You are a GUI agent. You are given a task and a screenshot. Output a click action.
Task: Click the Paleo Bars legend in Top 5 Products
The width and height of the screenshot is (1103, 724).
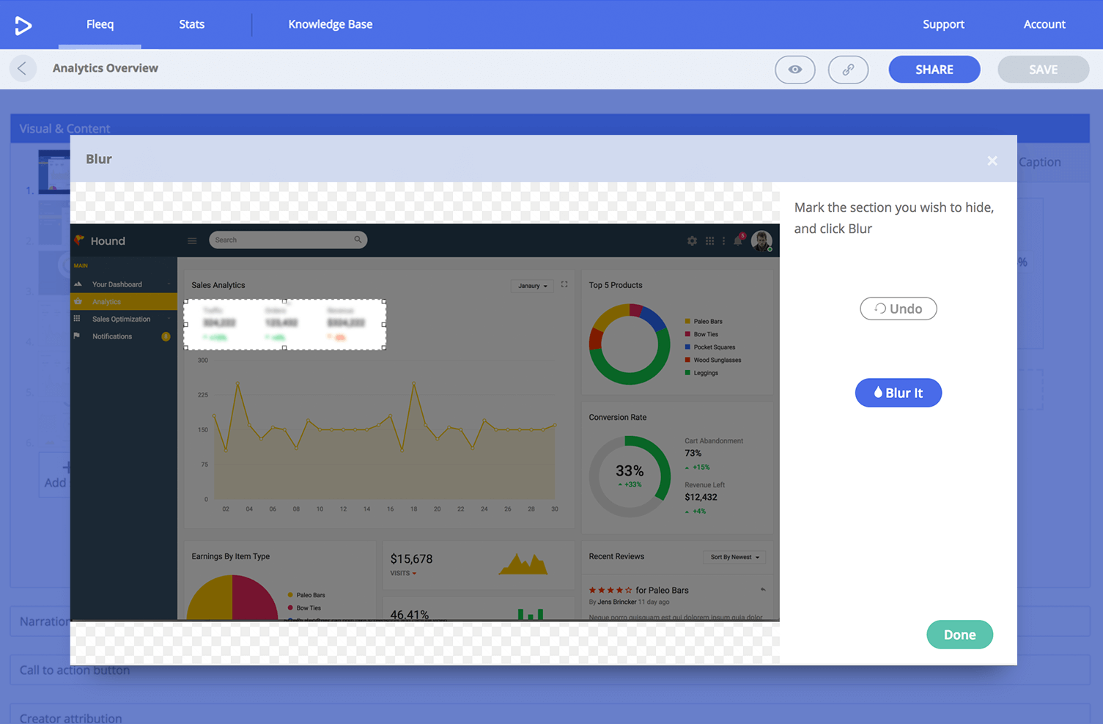click(x=704, y=321)
